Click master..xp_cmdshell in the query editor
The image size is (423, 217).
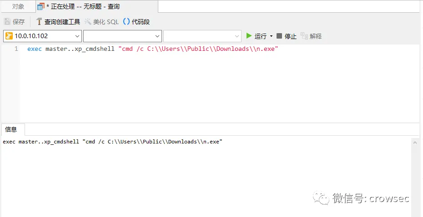pyautogui.click(x=80, y=49)
